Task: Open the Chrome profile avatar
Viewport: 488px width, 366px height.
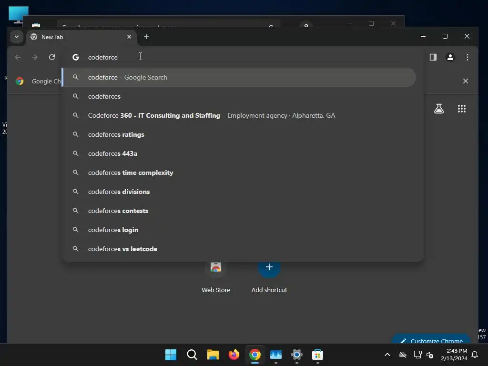Action: (x=450, y=57)
